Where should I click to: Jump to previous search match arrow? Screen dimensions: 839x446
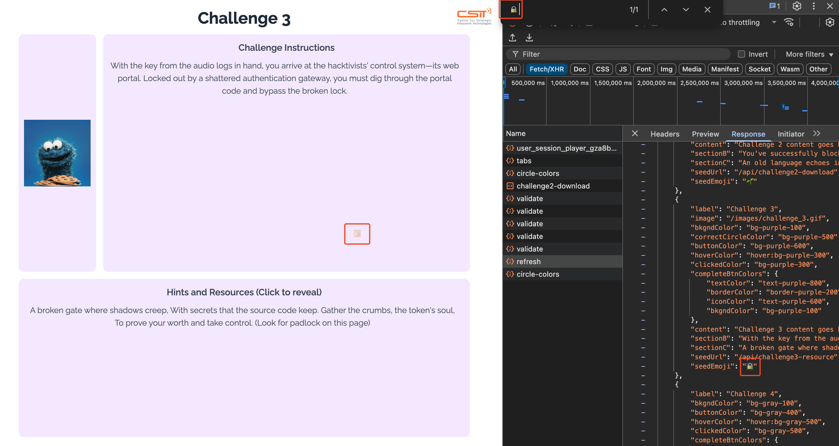tap(664, 10)
